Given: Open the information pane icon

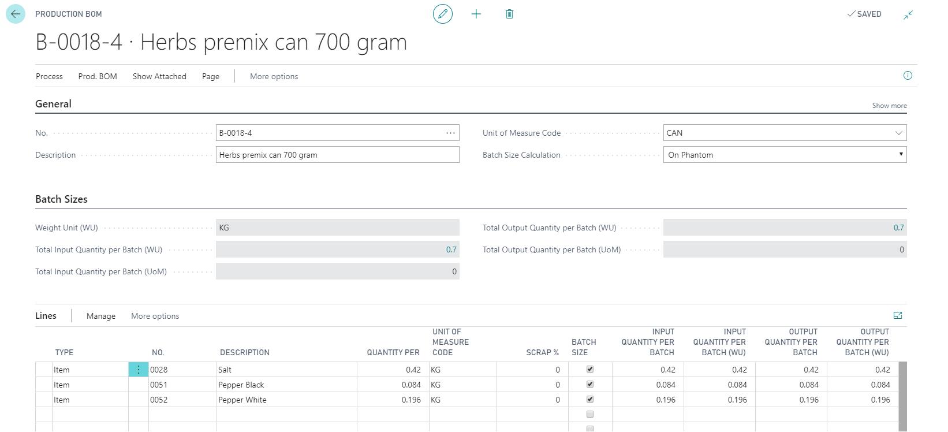Looking at the screenshot, I should [908, 76].
